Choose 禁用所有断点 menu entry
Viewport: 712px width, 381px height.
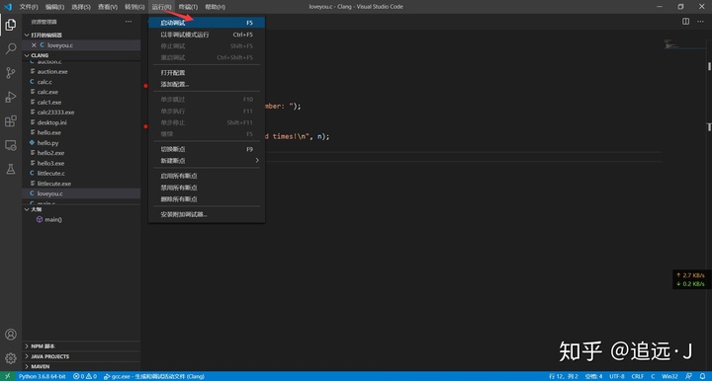tap(207, 188)
